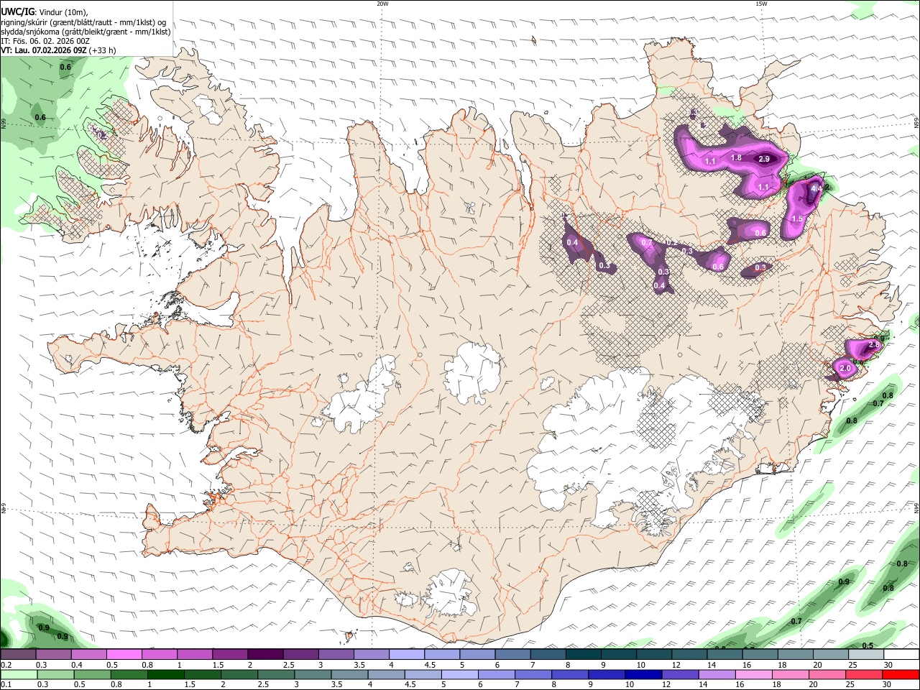
Task: Click bright pink swatch between 0.5 and 0.8, top scale
Action: tap(124, 655)
